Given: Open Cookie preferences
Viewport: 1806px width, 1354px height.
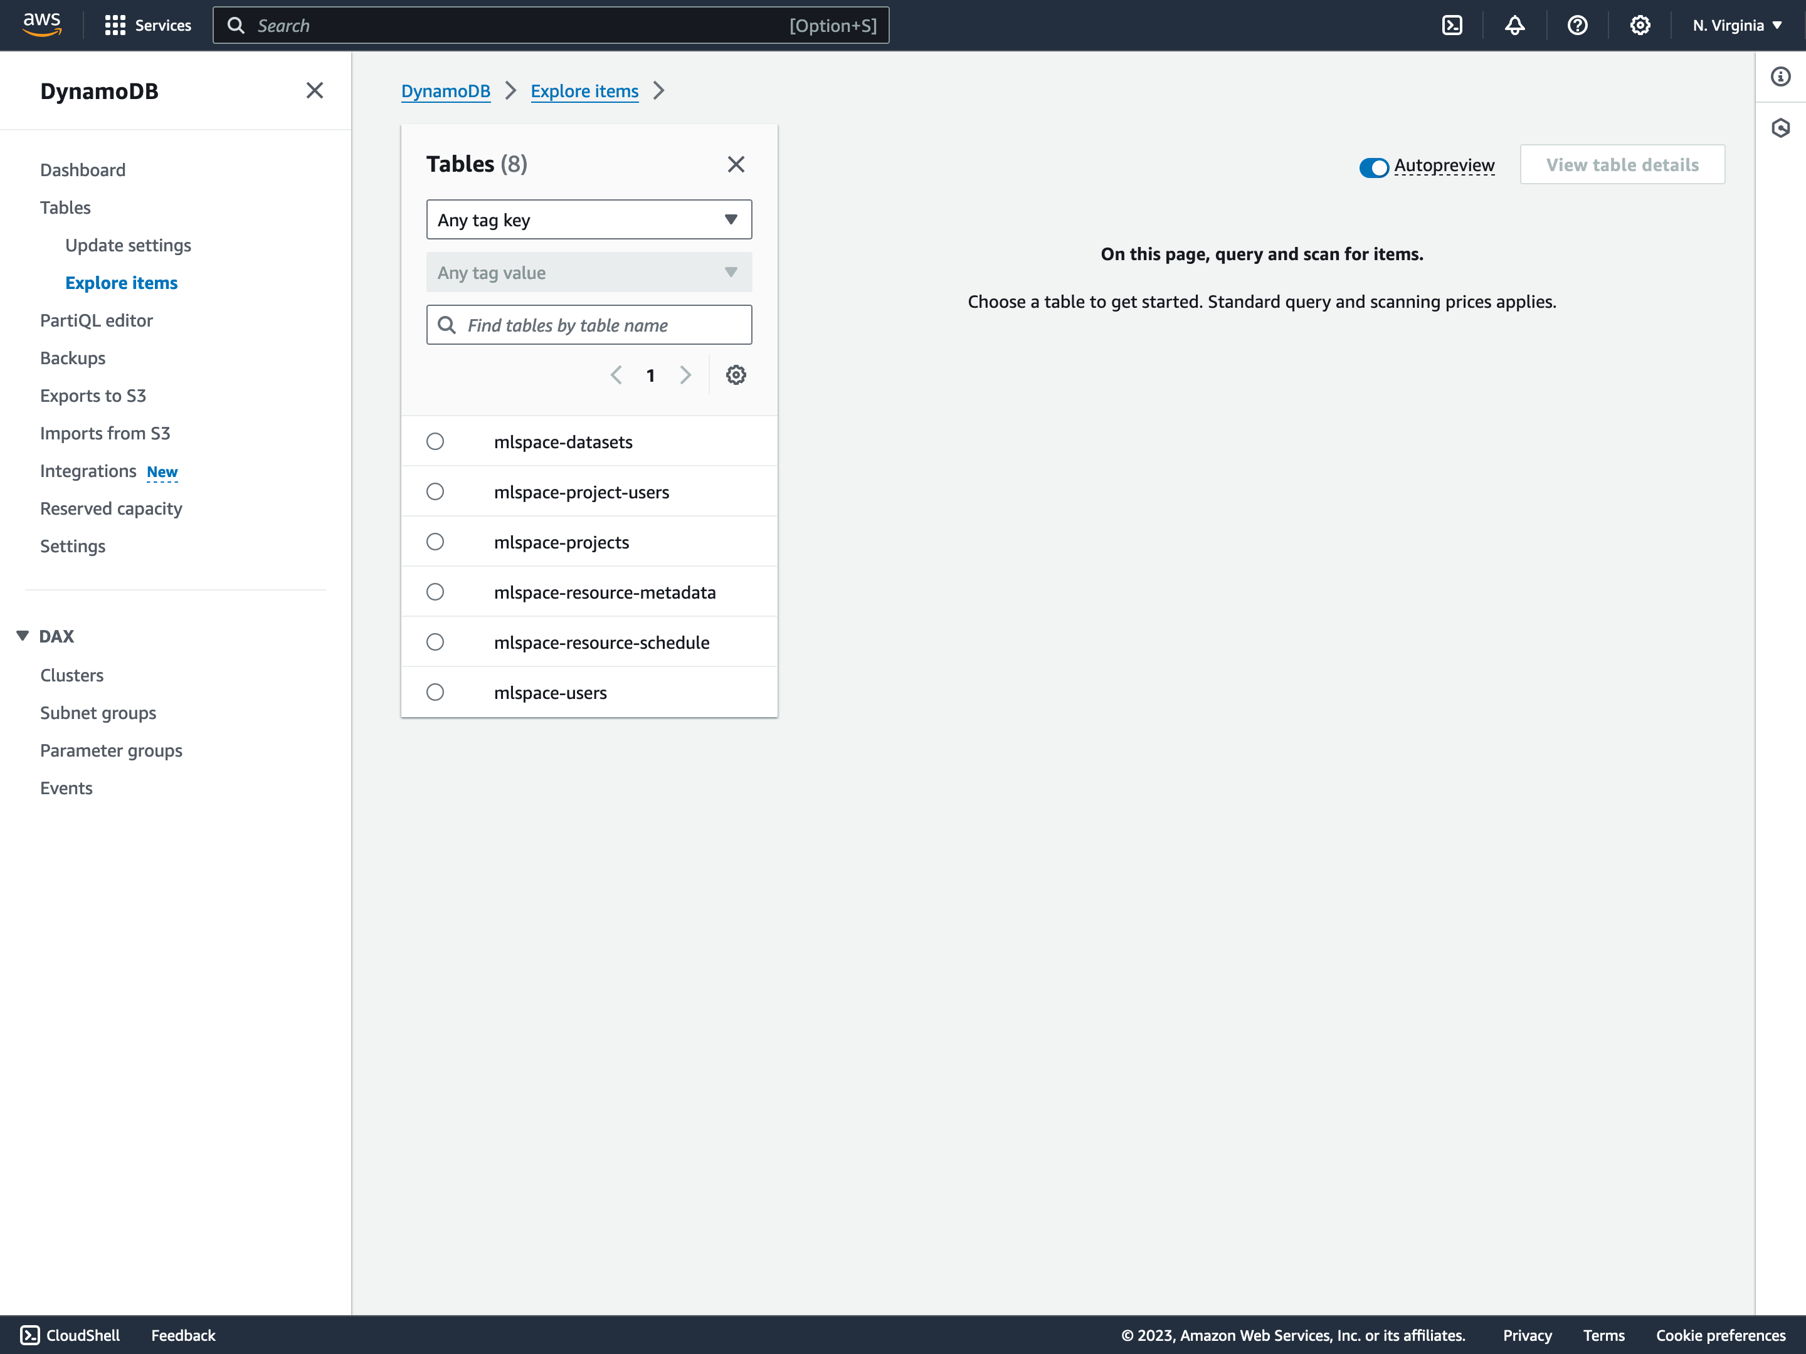Looking at the screenshot, I should click(1720, 1335).
